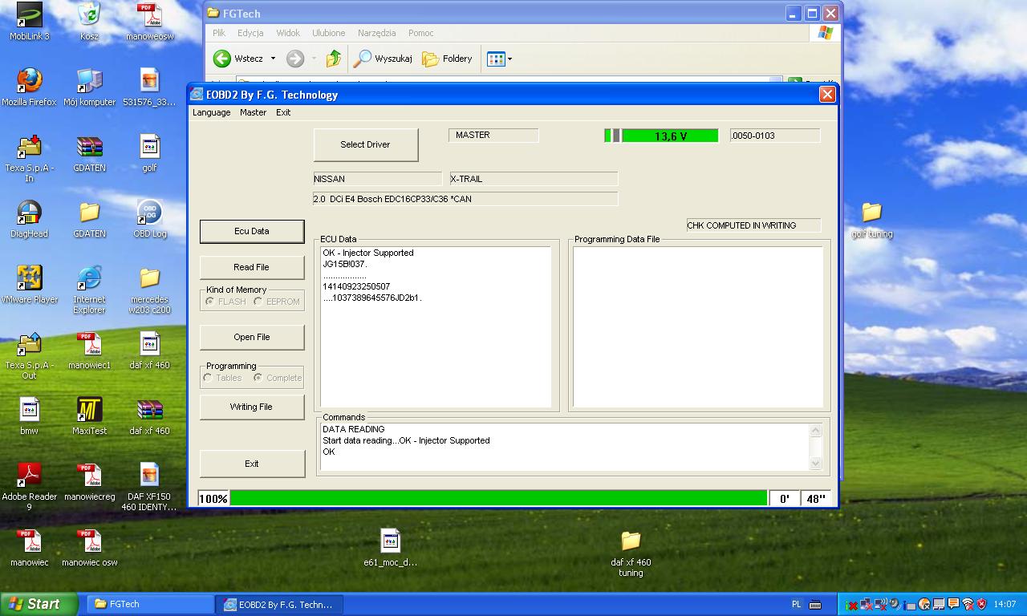Open the Mój komputer desktop icon
Viewport: 1027px width, 616px height.
[89, 87]
